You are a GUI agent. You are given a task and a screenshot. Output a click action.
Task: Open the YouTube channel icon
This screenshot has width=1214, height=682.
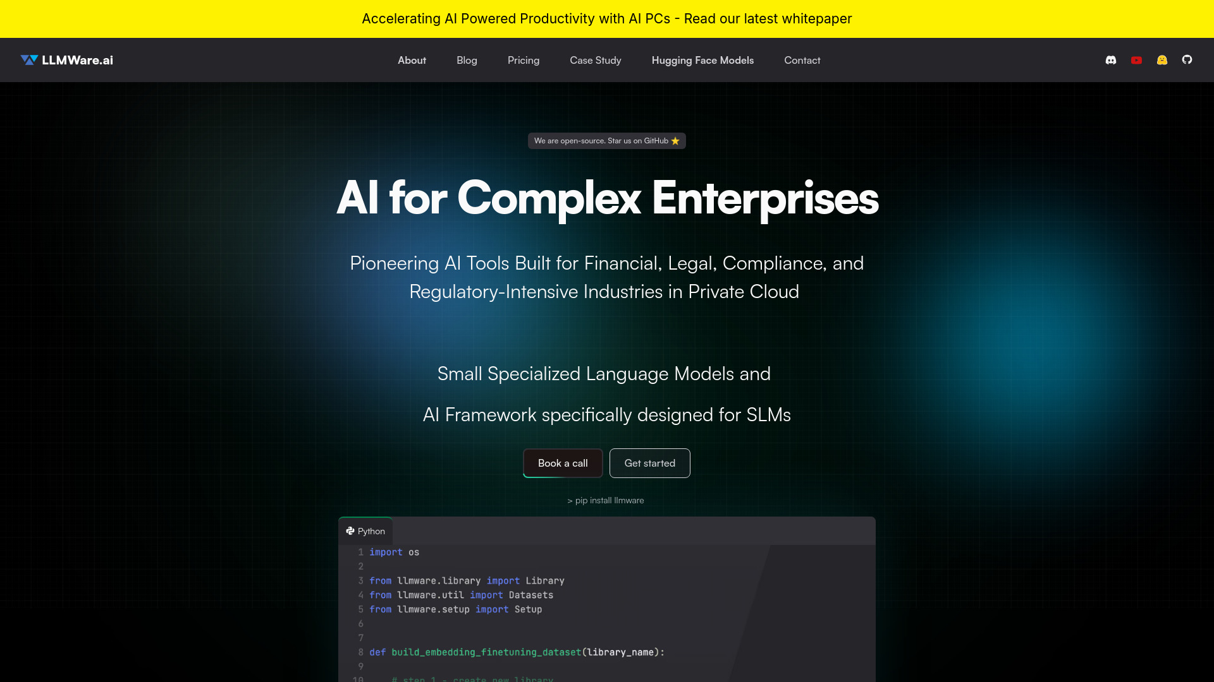tap(1136, 60)
